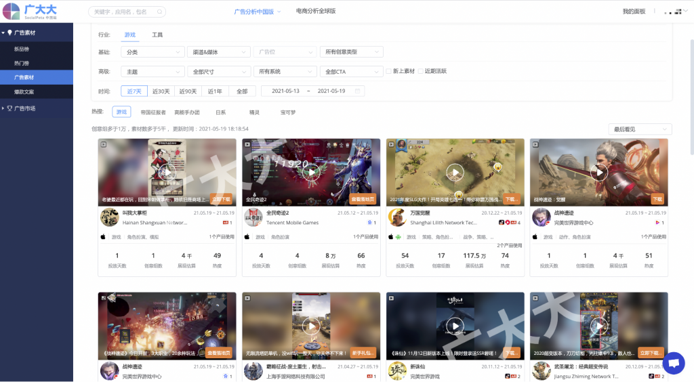Viewport: 694px width, 382px height.
Task: Click the calendar icon in the date range
Action: pyautogui.click(x=357, y=91)
